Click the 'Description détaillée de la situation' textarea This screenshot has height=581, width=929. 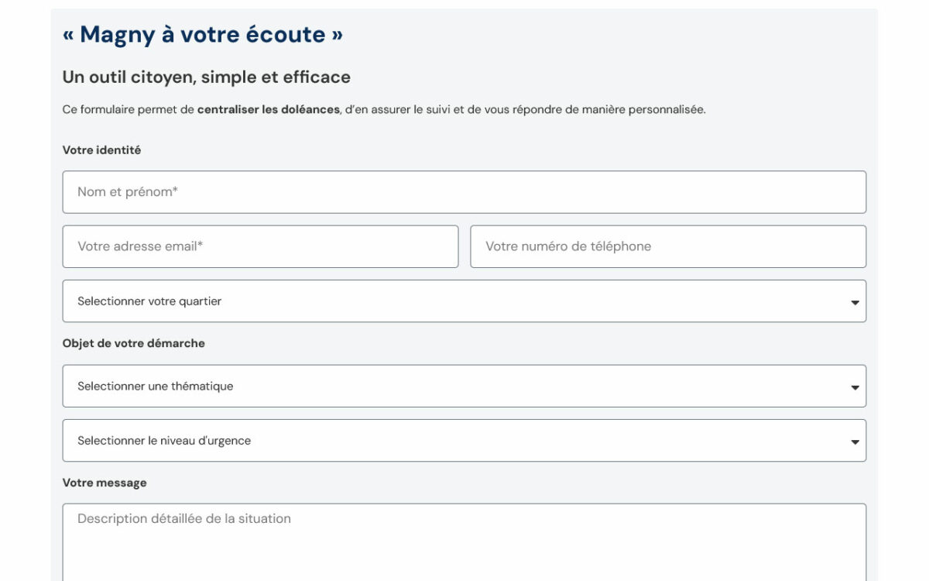point(464,535)
